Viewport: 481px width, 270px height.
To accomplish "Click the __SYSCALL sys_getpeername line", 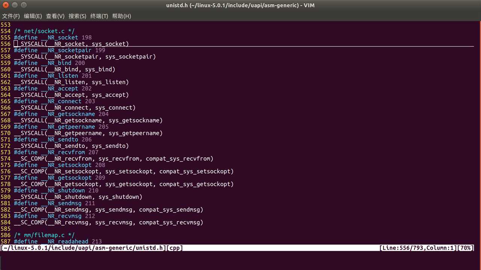I will pos(88,133).
